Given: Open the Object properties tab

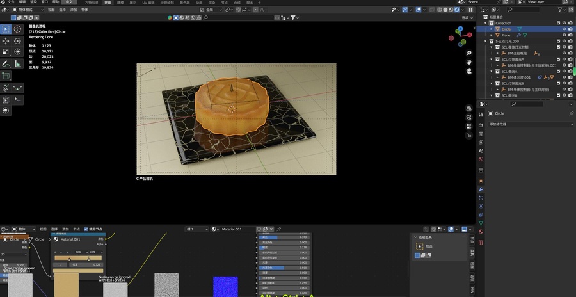Looking at the screenshot, I should 481,181.
